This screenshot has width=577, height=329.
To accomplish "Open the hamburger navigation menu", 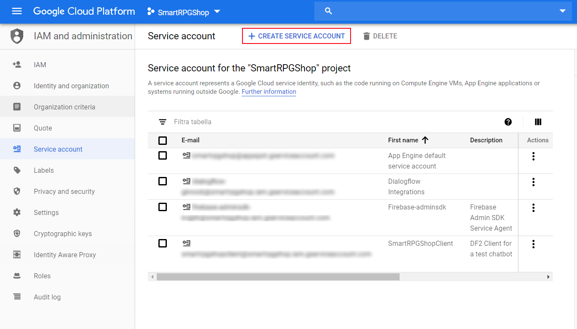I will [x=17, y=11].
